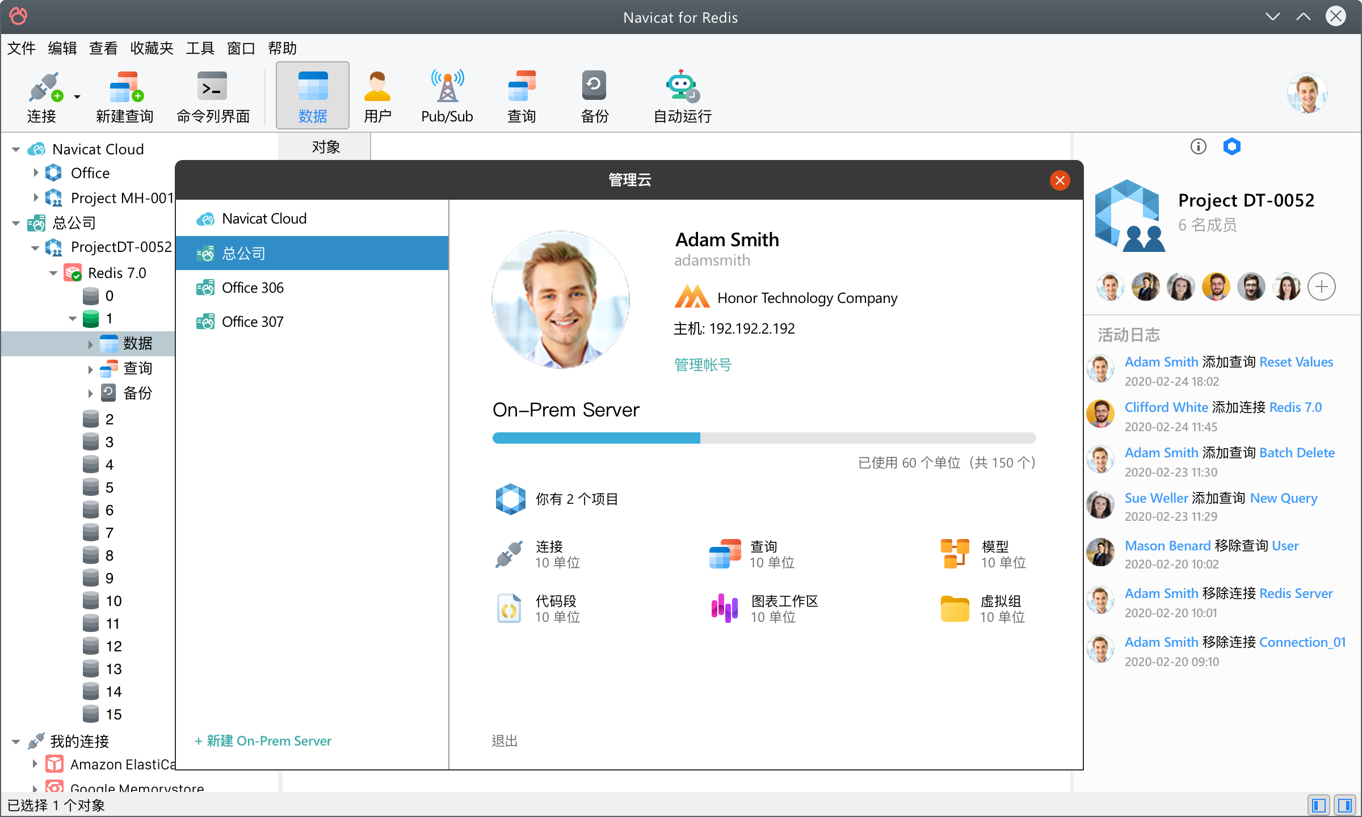
Task: Open the User (用户) toolbar tool
Action: pyautogui.click(x=378, y=96)
